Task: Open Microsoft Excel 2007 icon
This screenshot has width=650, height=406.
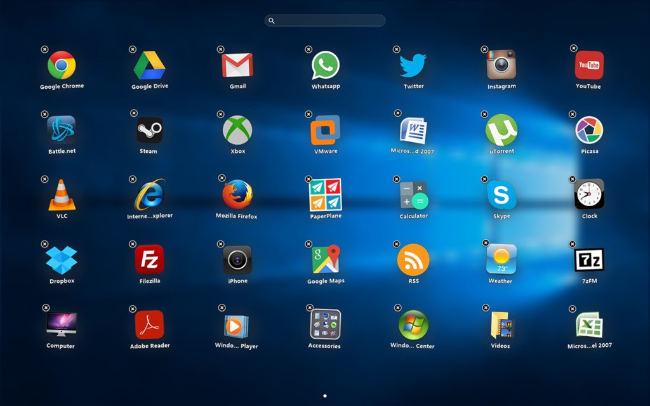Action: point(589,325)
